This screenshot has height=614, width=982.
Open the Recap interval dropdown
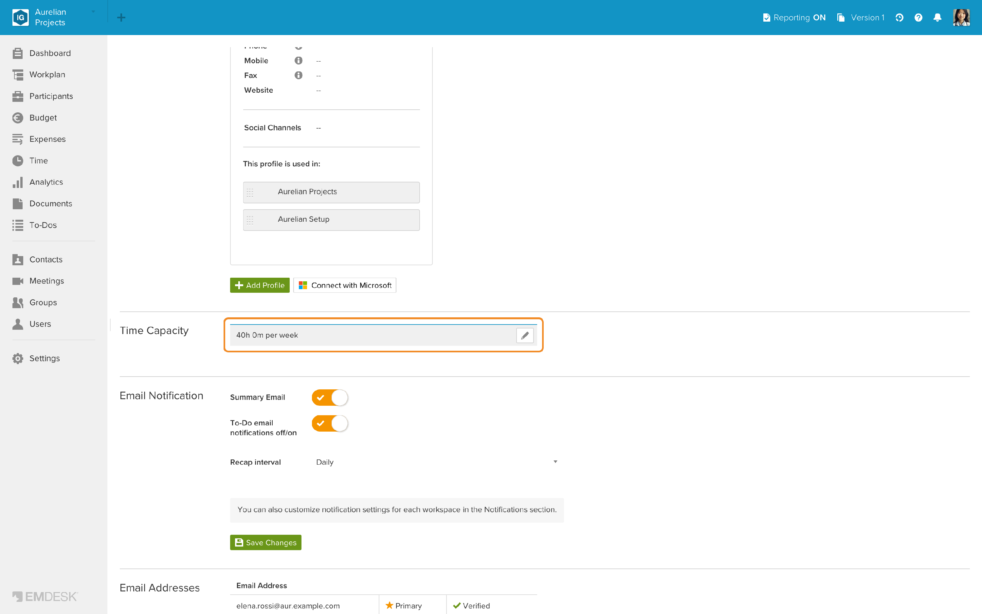(x=437, y=462)
